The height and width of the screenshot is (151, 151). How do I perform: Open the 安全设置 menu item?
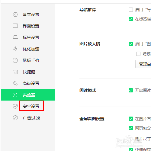pyautogui.click(x=31, y=106)
